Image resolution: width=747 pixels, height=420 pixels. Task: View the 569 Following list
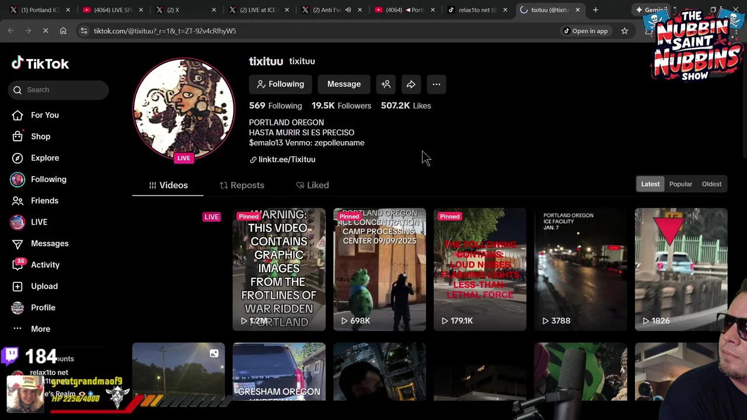coord(275,106)
